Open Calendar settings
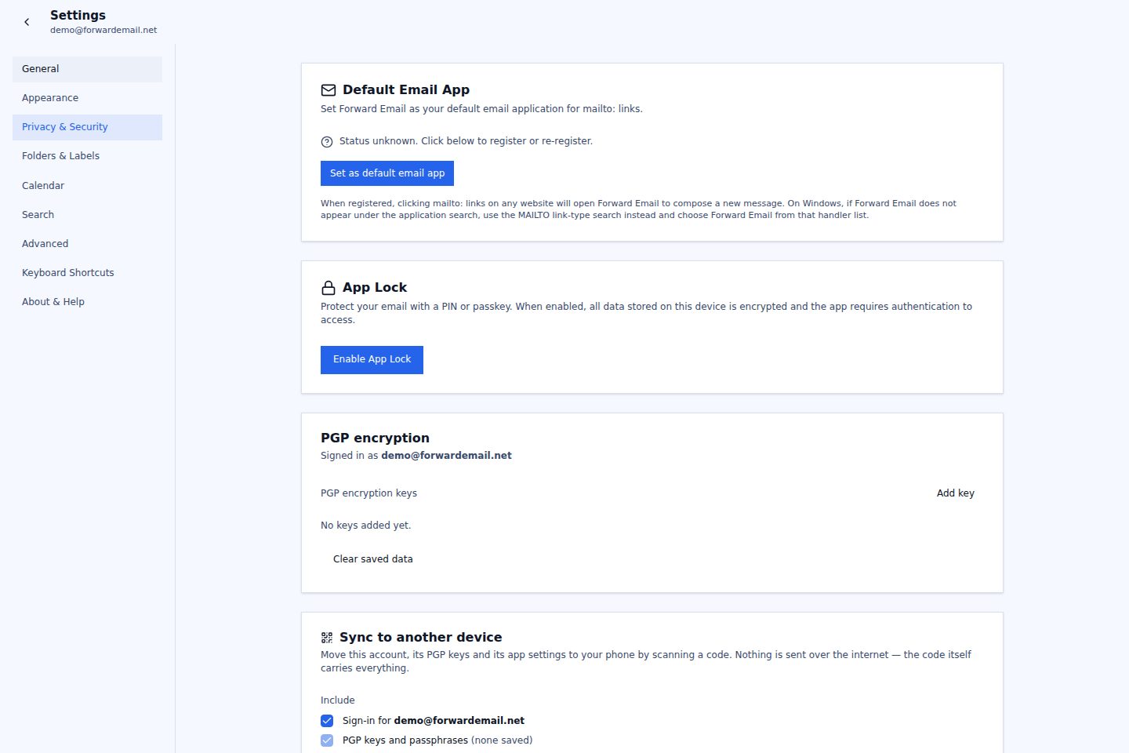This screenshot has width=1129, height=753. [x=87, y=186]
